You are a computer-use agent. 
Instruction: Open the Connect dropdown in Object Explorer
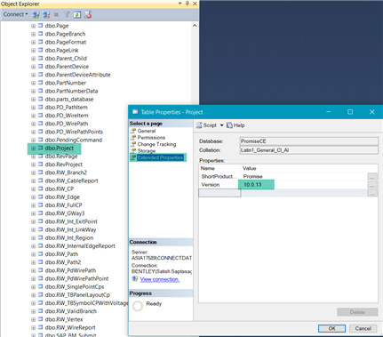click(x=15, y=14)
